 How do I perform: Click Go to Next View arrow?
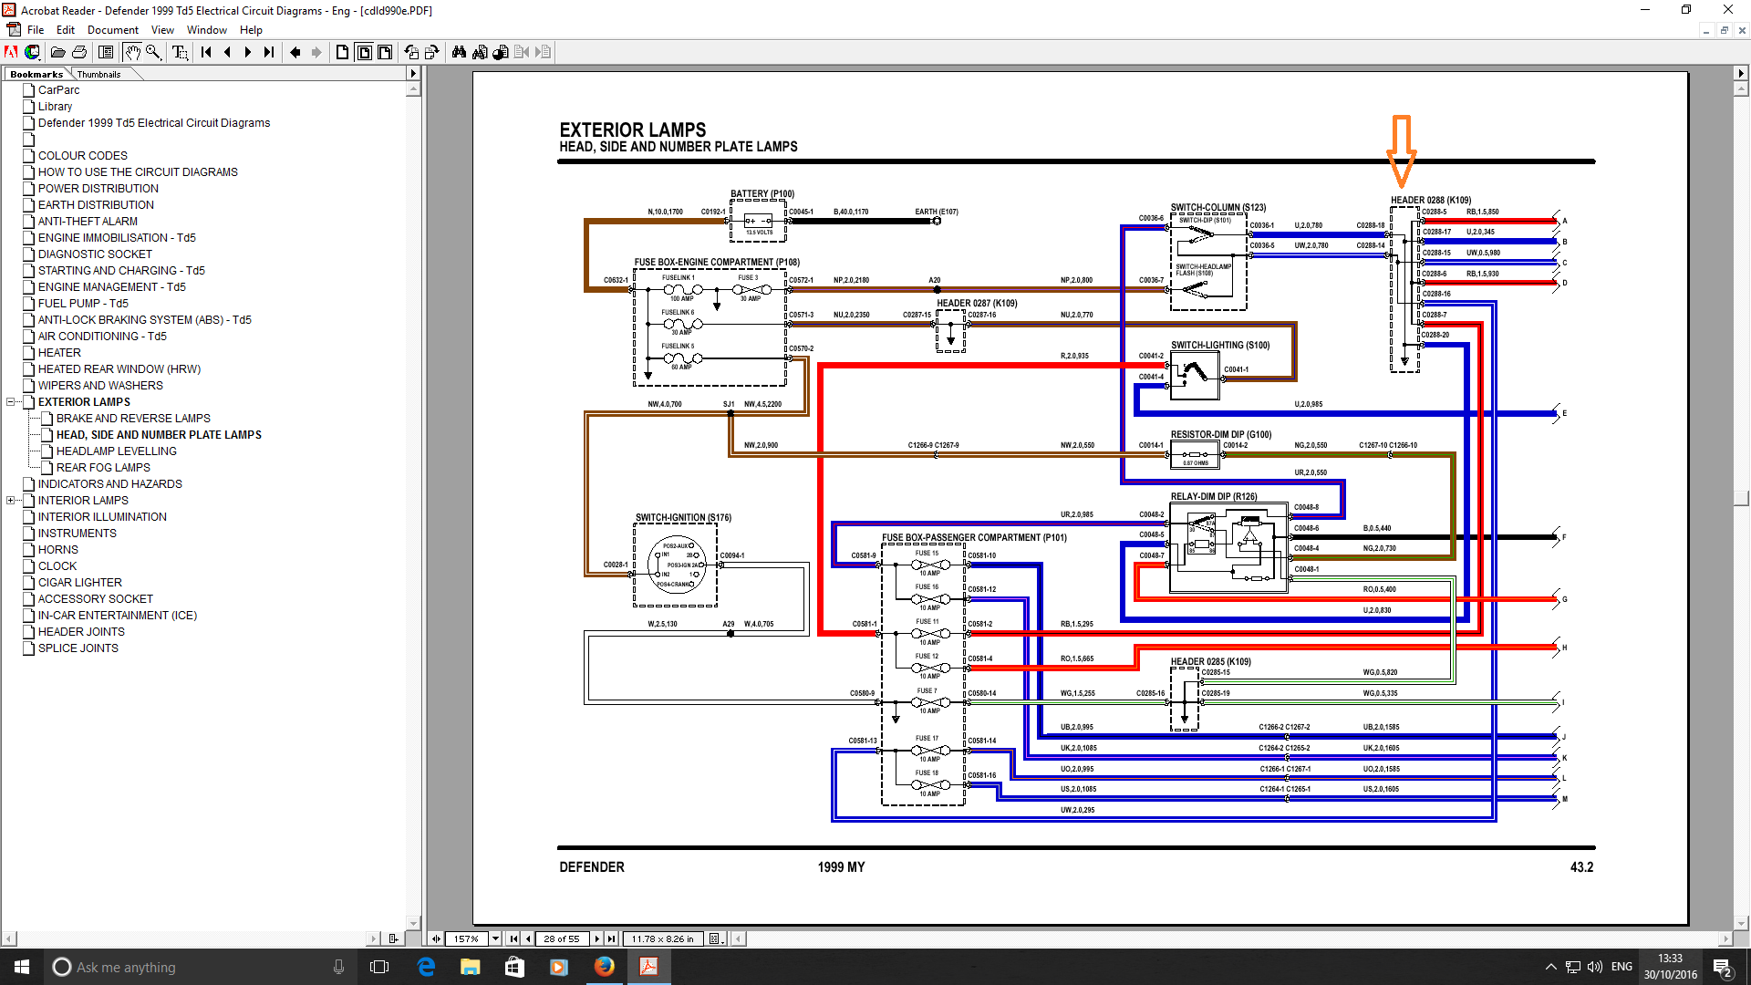point(316,52)
